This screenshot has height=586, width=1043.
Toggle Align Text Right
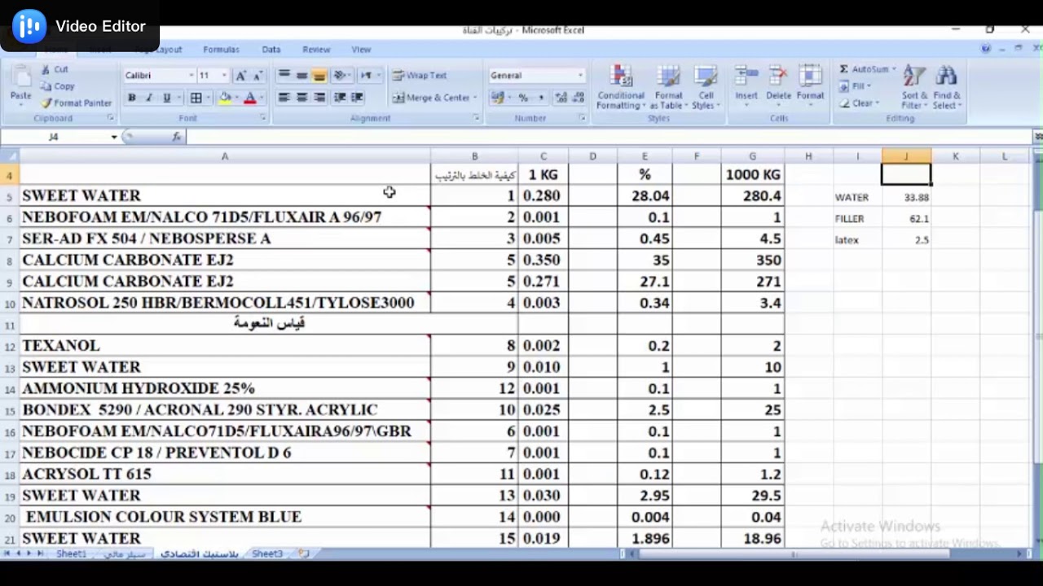pyautogui.click(x=319, y=98)
